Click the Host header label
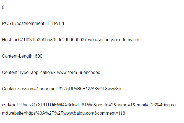This screenshot has height=123, width=184. click(x=7, y=40)
